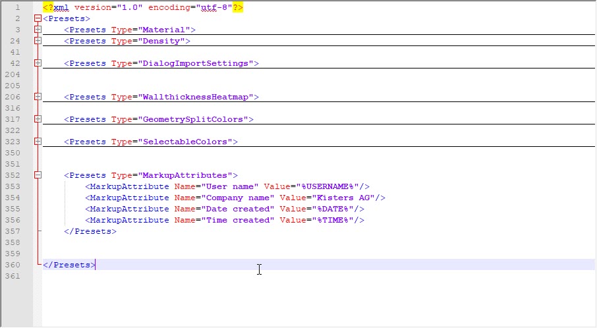Expand the GeometrySplitColors fold
The image size is (597, 328).
click(38, 119)
